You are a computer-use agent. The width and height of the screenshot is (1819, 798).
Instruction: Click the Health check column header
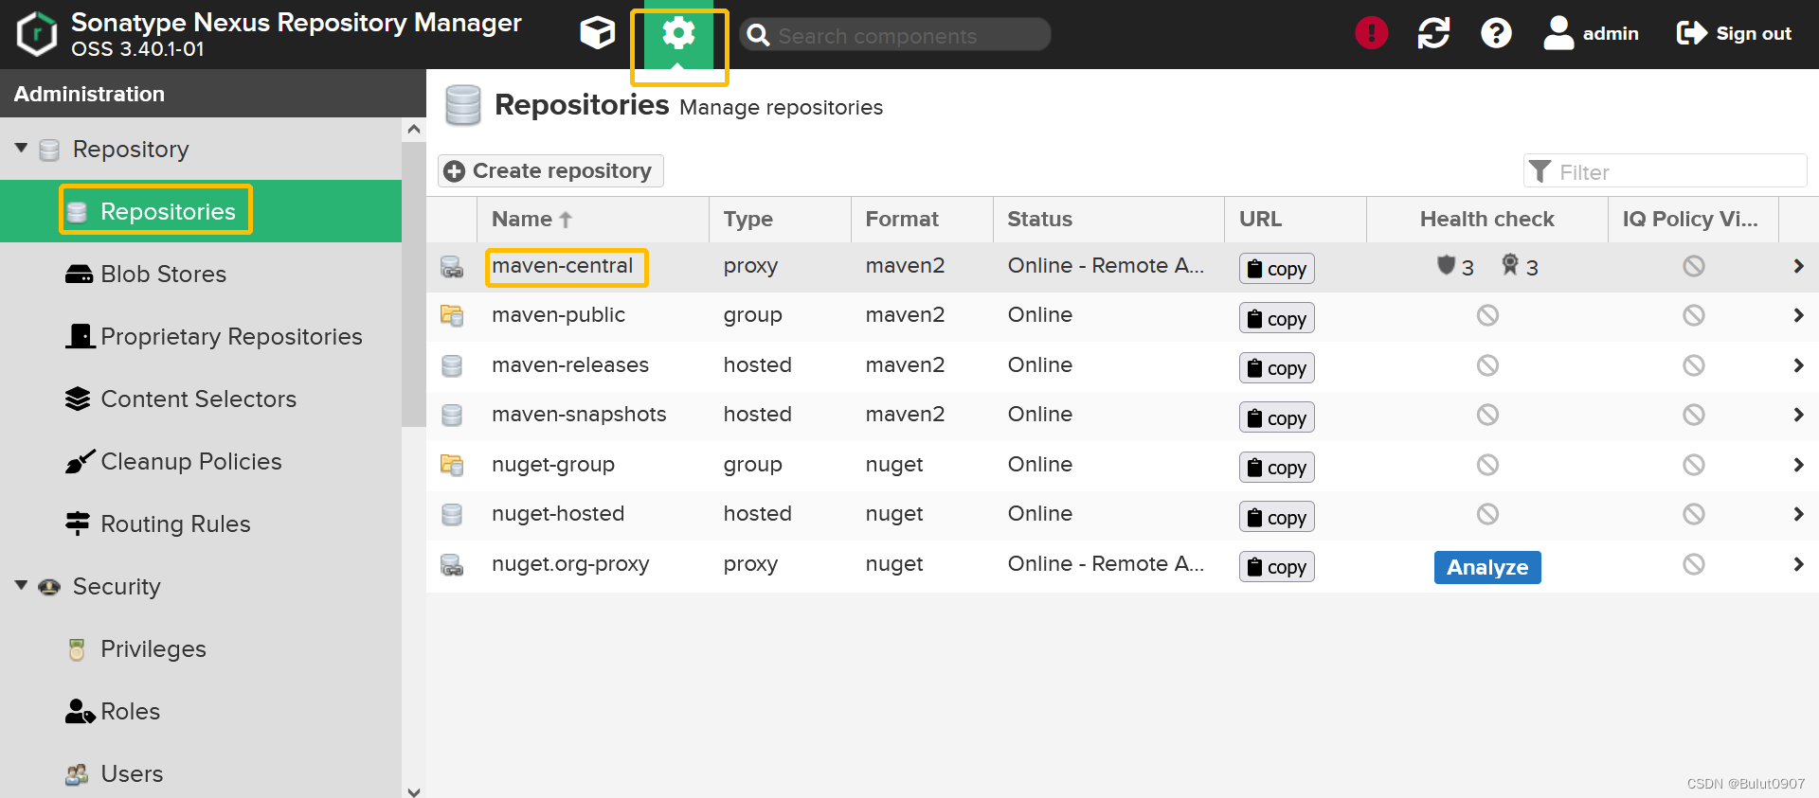[1486, 219]
